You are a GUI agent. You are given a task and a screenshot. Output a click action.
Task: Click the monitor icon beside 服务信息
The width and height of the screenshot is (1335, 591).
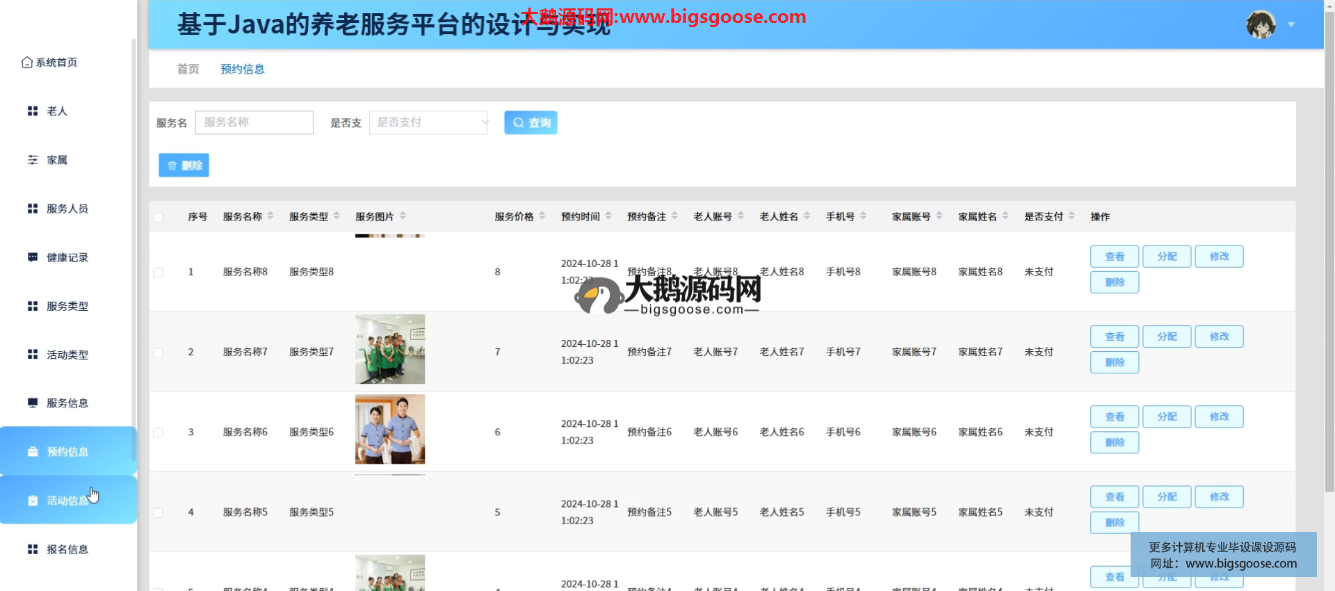click(x=33, y=403)
